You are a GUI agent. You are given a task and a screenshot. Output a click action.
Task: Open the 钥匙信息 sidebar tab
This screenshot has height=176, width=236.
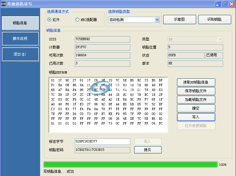pyautogui.click(x=20, y=23)
